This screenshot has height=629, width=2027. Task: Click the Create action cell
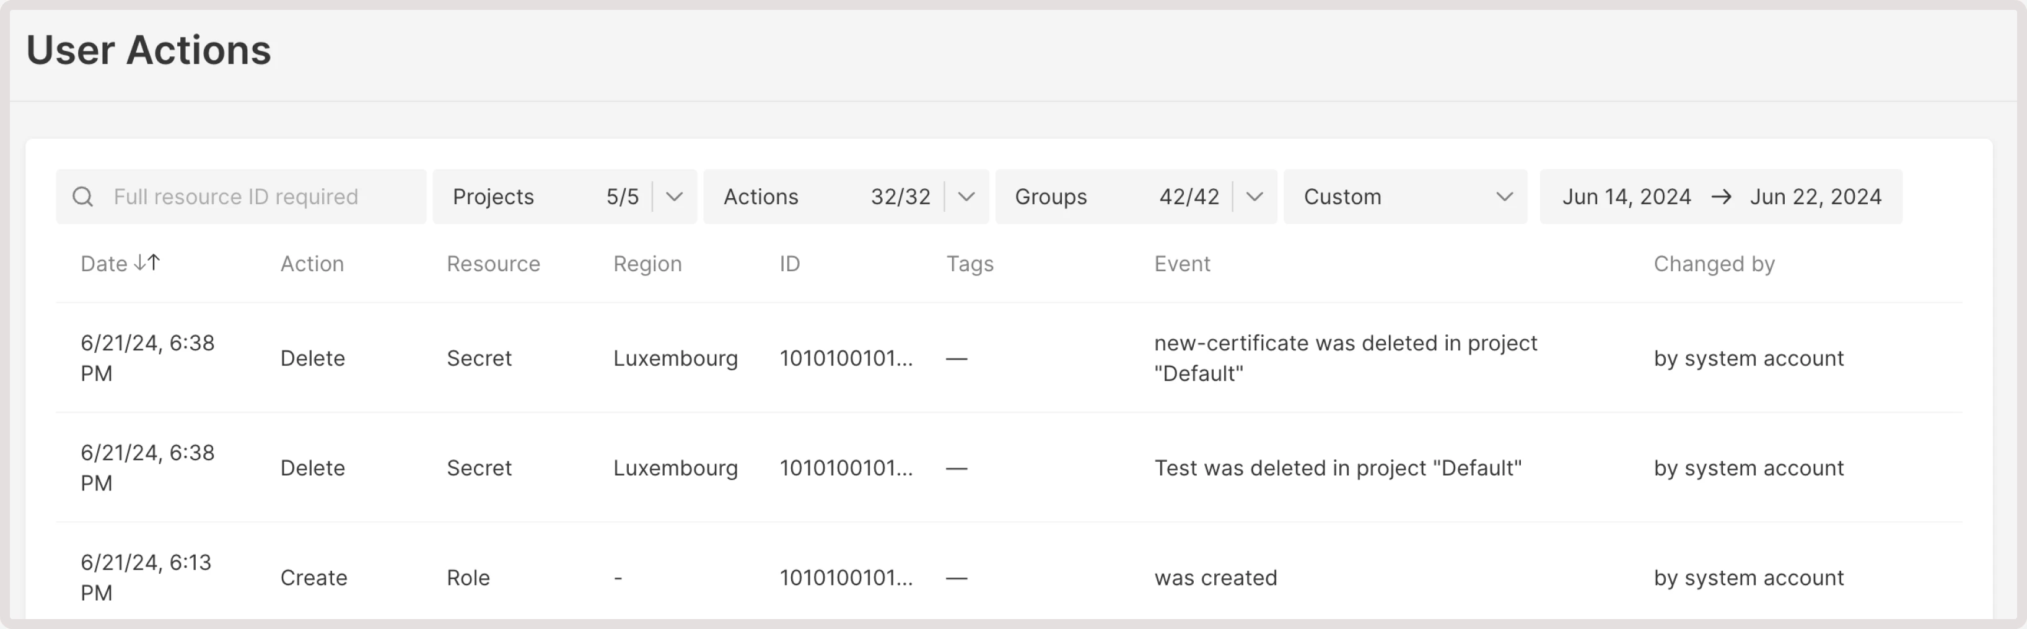pos(313,579)
